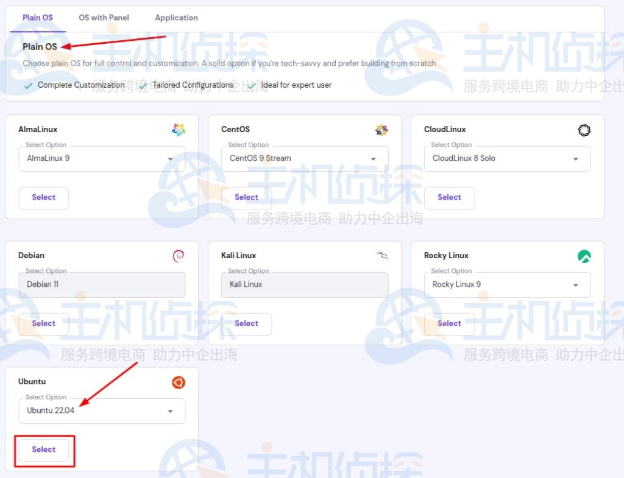Open the Application tab
This screenshot has width=624, height=478.
coord(176,18)
